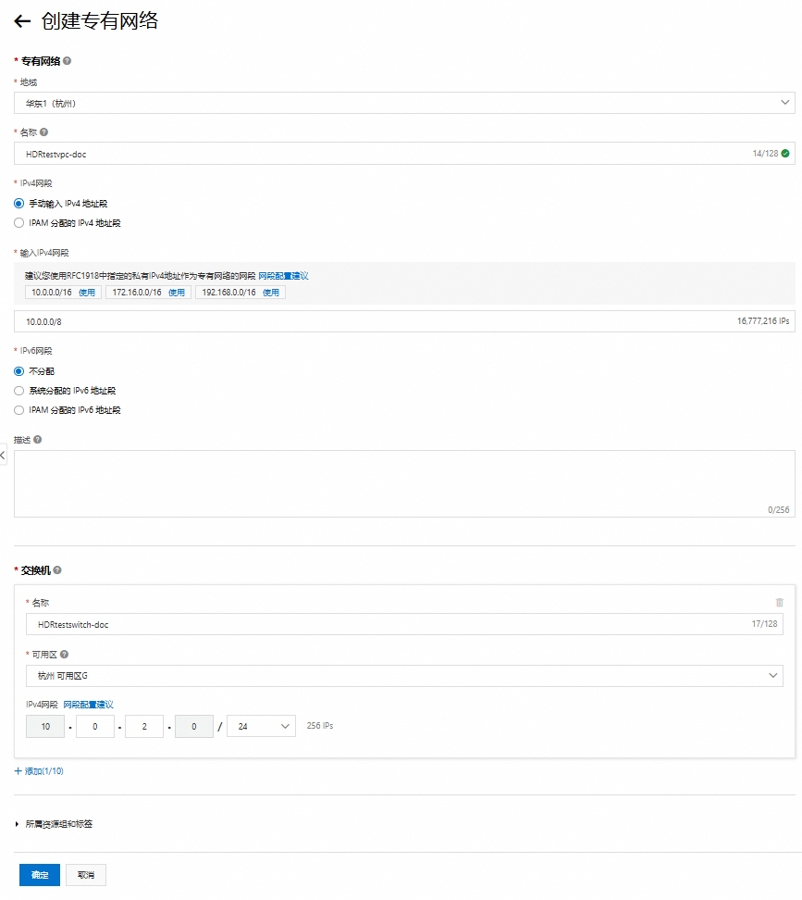Click the IPv4 CIDR field 10.0.0.0/8
The width and height of the screenshot is (802, 900).
point(404,321)
